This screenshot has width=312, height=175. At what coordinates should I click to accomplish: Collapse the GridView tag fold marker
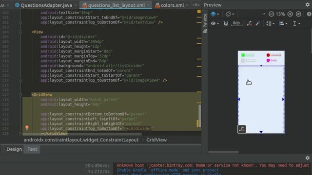pyautogui.click(x=20, y=95)
